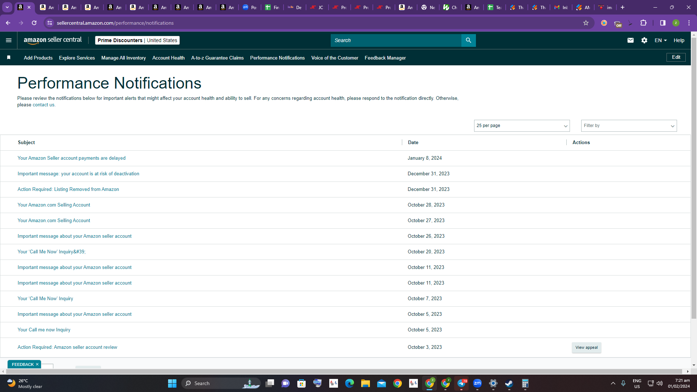
Task: Open the weather widget on the taskbar
Action: [25, 383]
